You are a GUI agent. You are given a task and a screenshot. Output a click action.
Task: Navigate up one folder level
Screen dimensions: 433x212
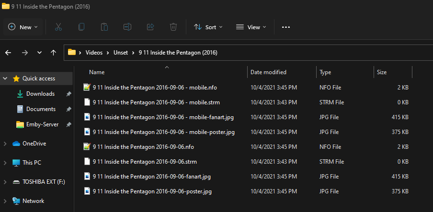pos(54,53)
